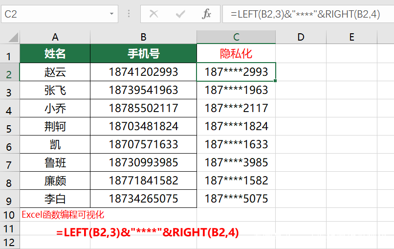Image resolution: width=394 pixels, height=249 pixels.
Task: Select column E header
Action: click(352, 37)
